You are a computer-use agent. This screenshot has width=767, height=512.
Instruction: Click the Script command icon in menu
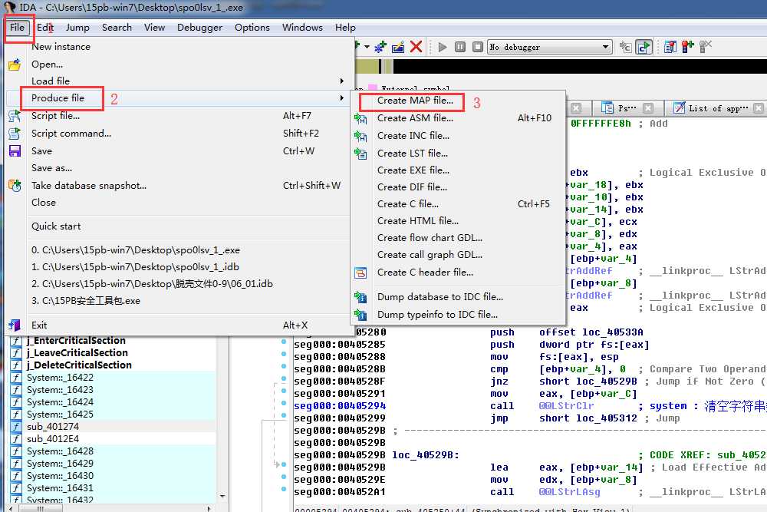point(15,134)
